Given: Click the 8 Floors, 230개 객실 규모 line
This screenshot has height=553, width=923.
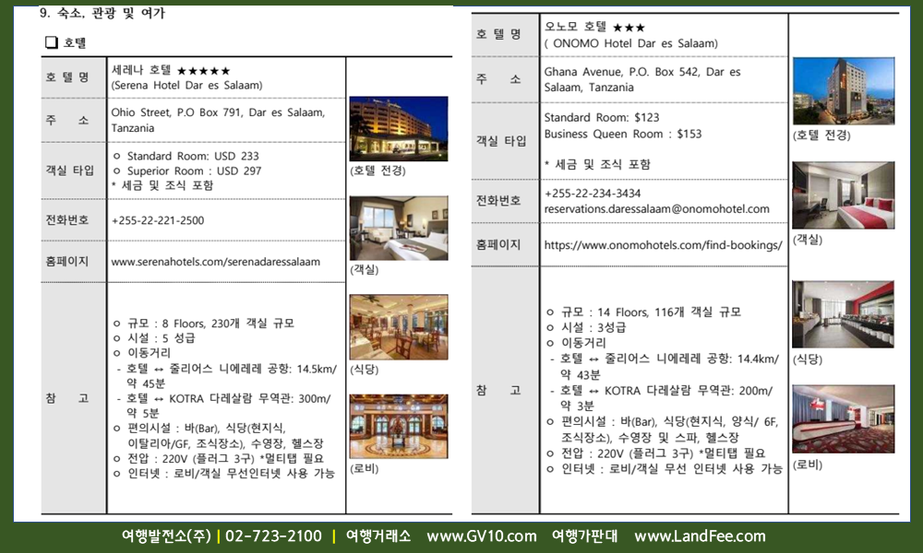Looking at the screenshot, I should click(x=204, y=324).
